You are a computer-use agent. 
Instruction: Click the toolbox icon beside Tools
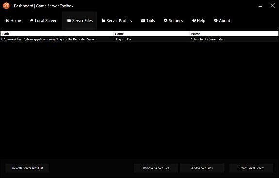coord(143,21)
